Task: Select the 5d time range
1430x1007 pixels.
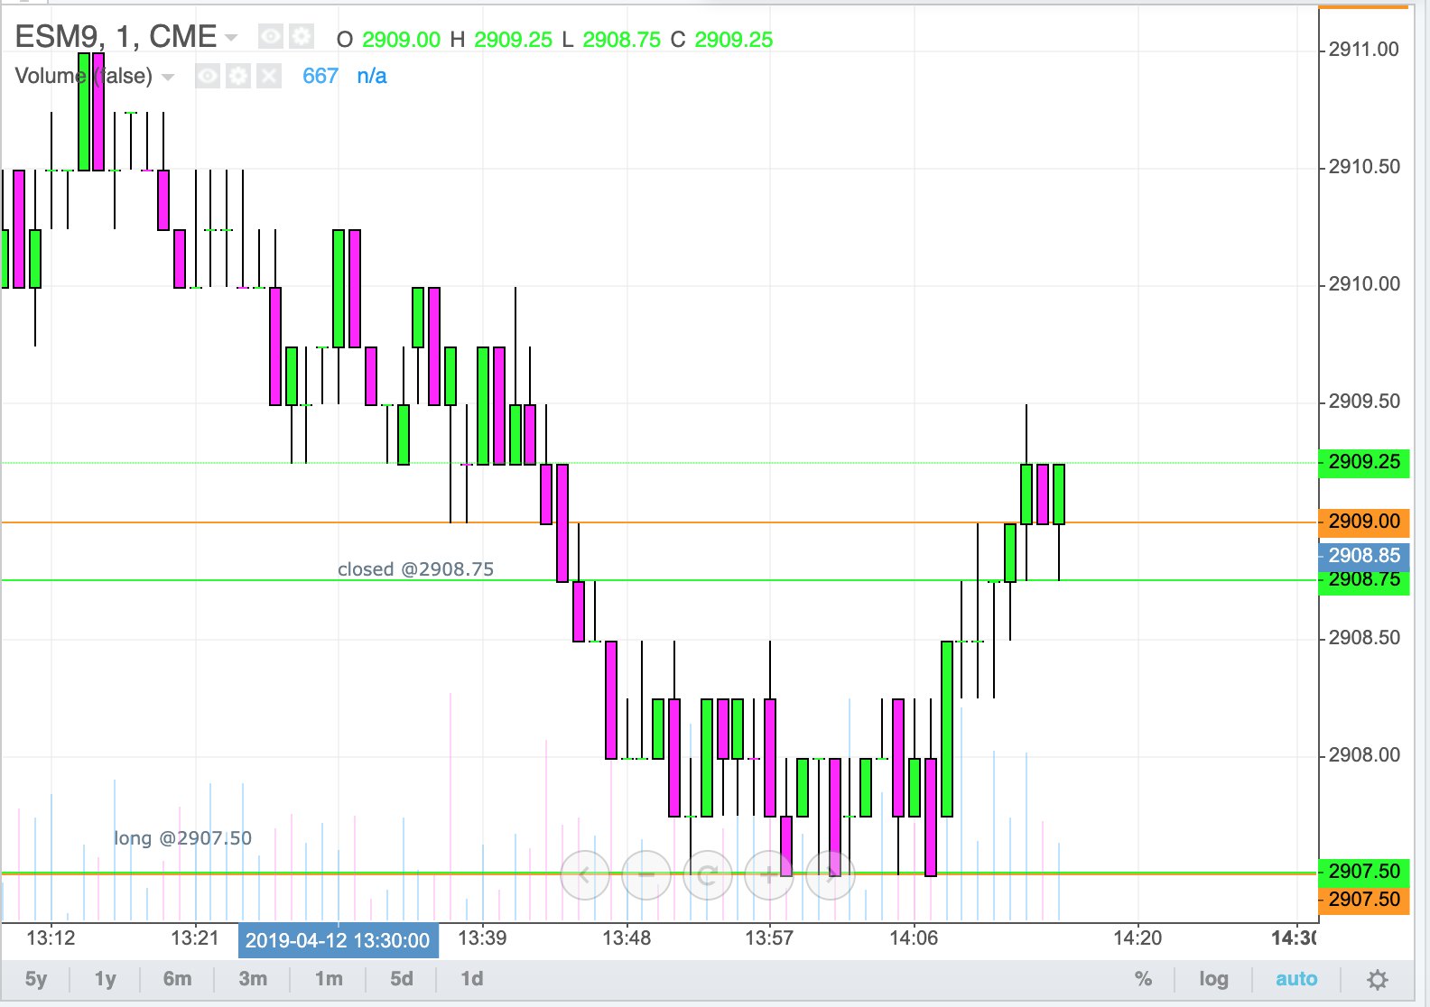Action: pyautogui.click(x=402, y=979)
